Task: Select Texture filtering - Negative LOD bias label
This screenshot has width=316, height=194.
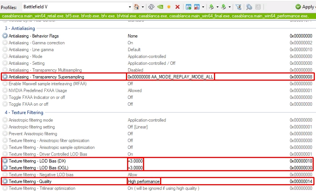Action: click(x=41, y=175)
